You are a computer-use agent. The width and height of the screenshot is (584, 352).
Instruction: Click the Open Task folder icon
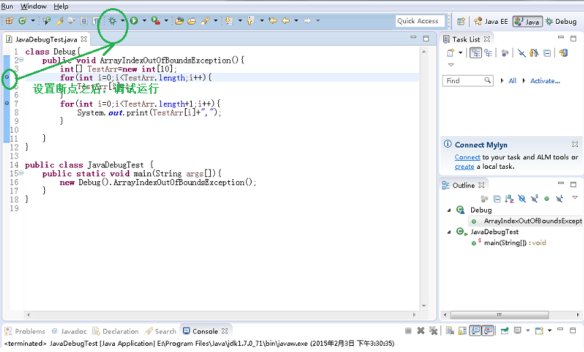[192, 21]
